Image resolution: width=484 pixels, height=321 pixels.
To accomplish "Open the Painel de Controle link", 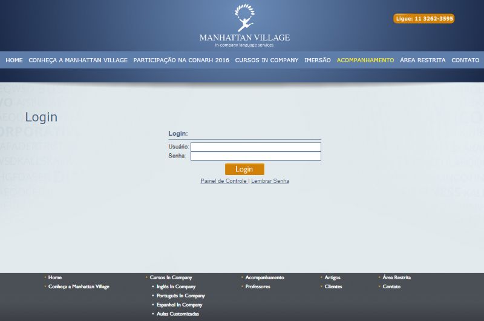I will (223, 181).
